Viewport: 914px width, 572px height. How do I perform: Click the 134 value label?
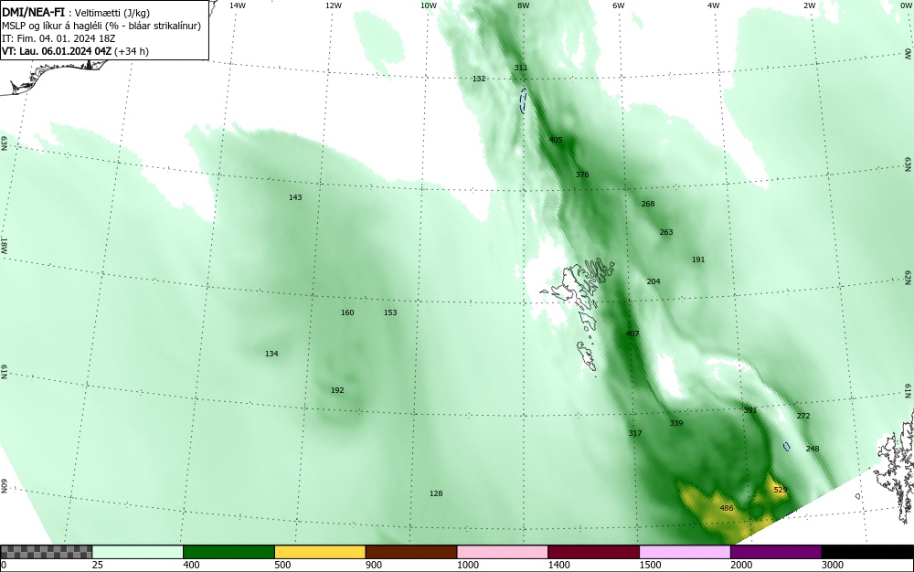pos(271,354)
